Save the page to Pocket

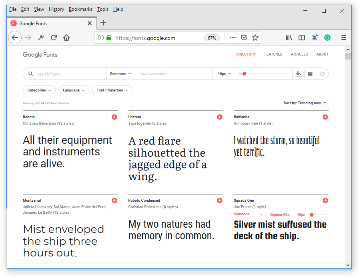tap(244, 38)
